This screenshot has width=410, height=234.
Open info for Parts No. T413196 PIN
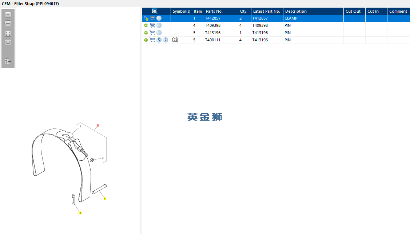(x=159, y=33)
